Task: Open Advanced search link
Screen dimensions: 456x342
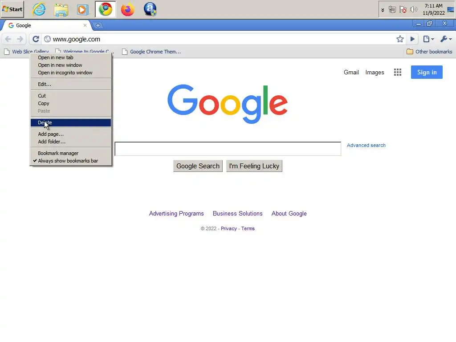Action: pyautogui.click(x=366, y=146)
